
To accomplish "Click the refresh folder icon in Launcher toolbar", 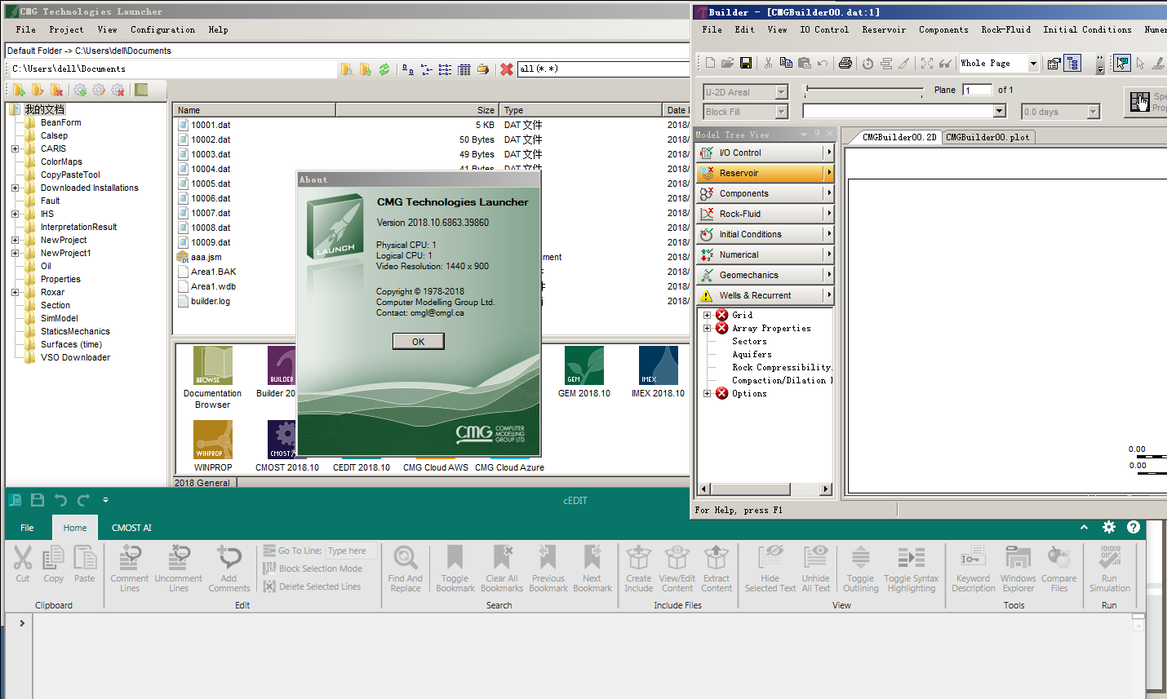I will pyautogui.click(x=384, y=69).
